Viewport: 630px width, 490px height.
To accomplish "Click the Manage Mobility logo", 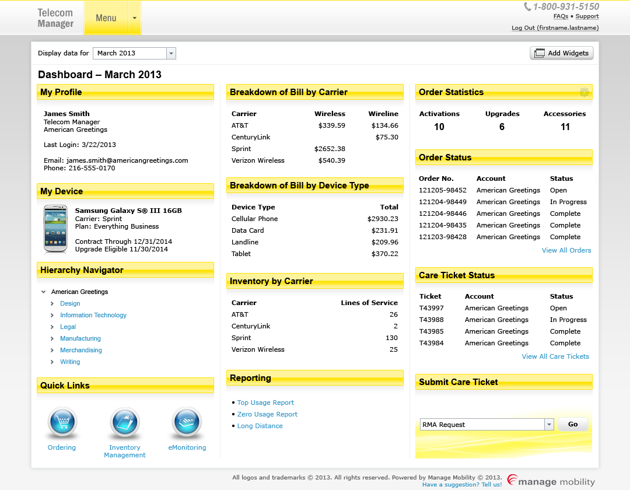I will click(551, 481).
